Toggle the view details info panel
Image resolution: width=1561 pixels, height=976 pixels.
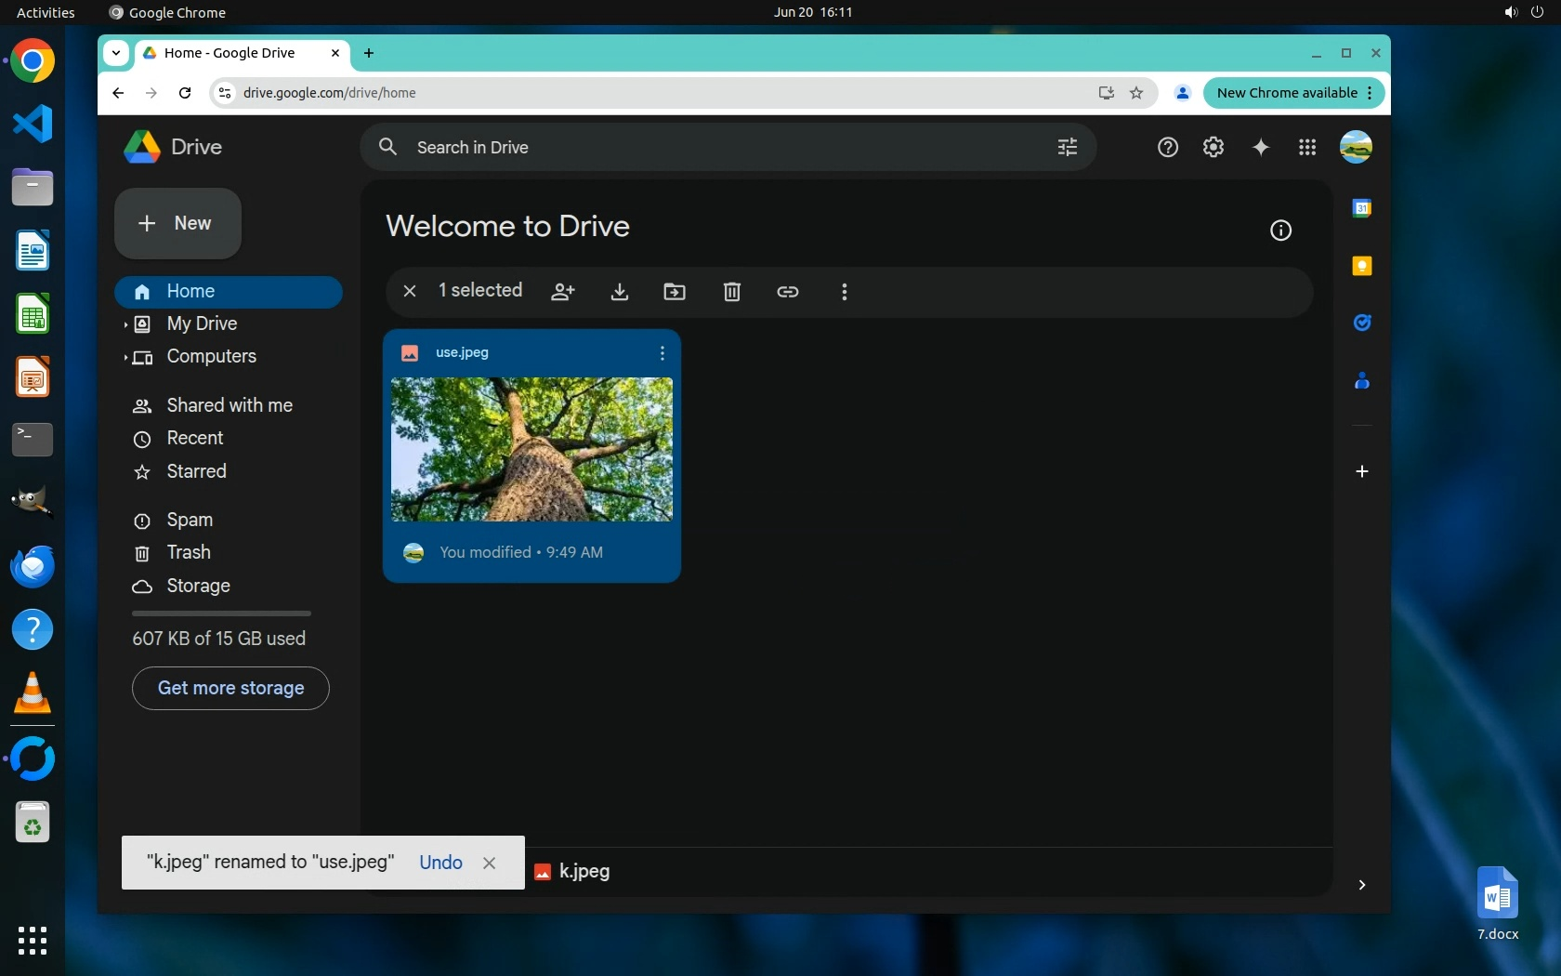(1281, 231)
